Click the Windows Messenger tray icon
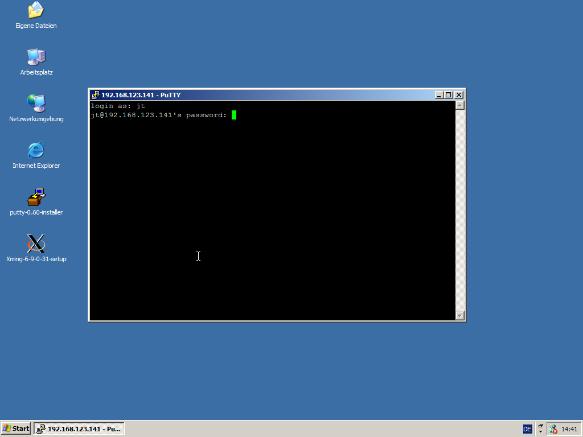Screen dimensions: 583x437 pos(553,429)
